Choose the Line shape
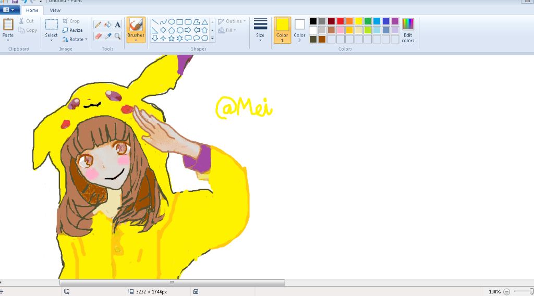 [x=155, y=22]
